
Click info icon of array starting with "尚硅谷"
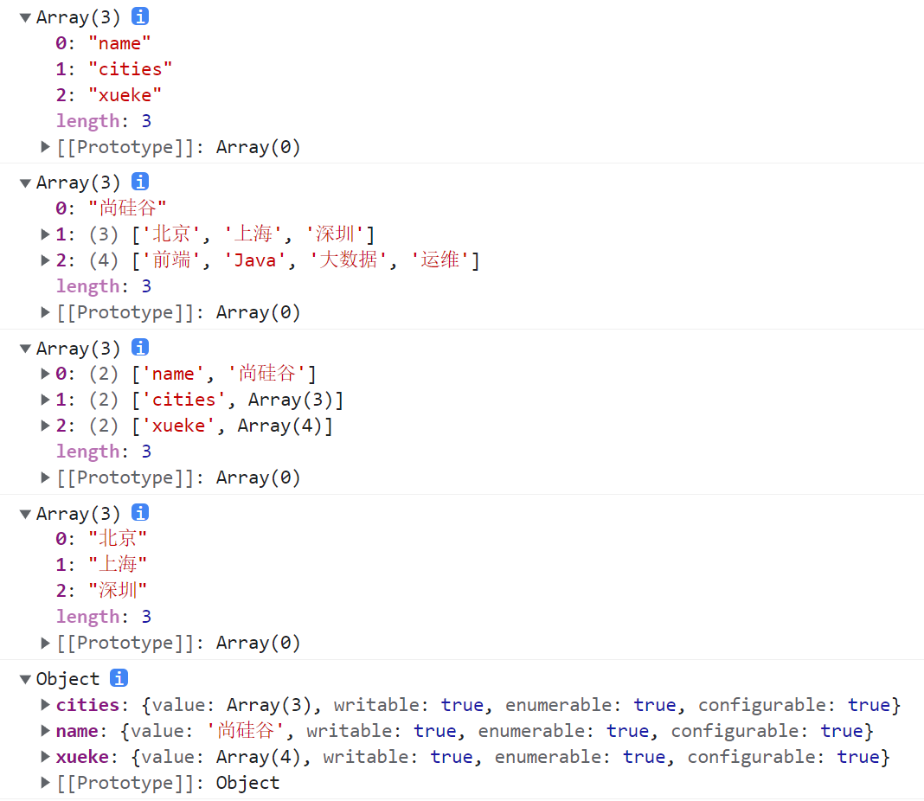(x=140, y=182)
